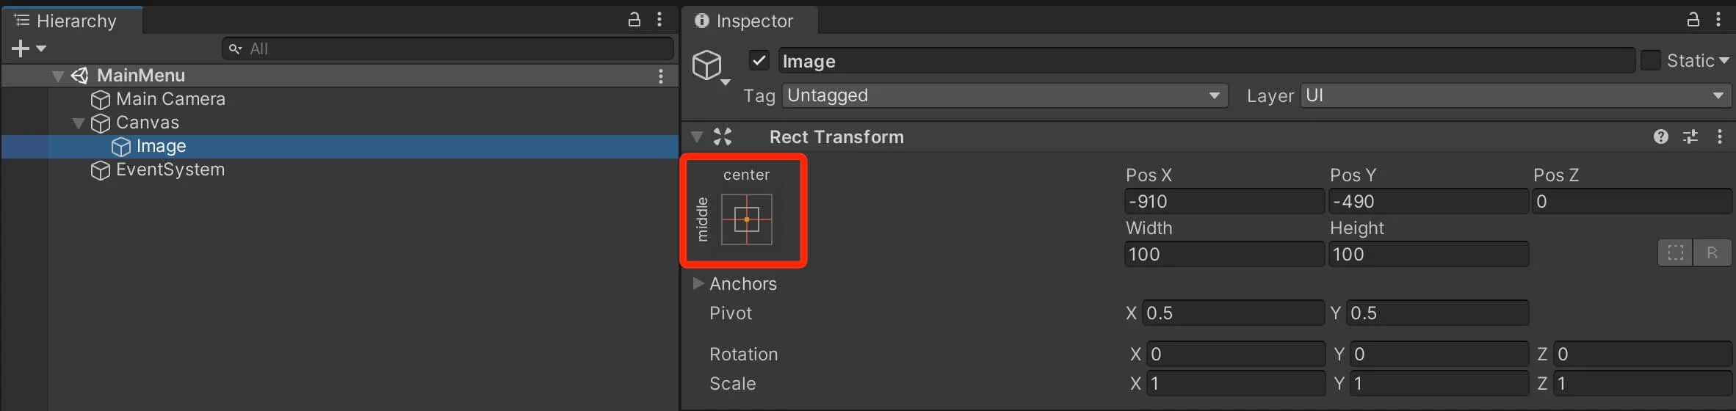Toggle the Image active checkbox

coord(759,60)
